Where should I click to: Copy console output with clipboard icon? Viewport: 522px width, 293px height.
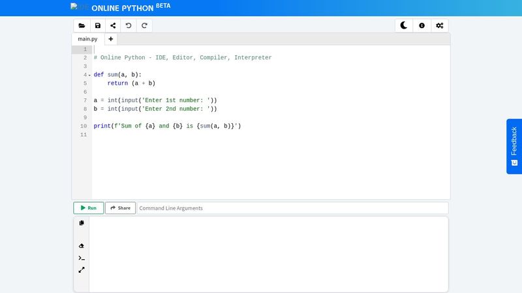tap(82, 223)
